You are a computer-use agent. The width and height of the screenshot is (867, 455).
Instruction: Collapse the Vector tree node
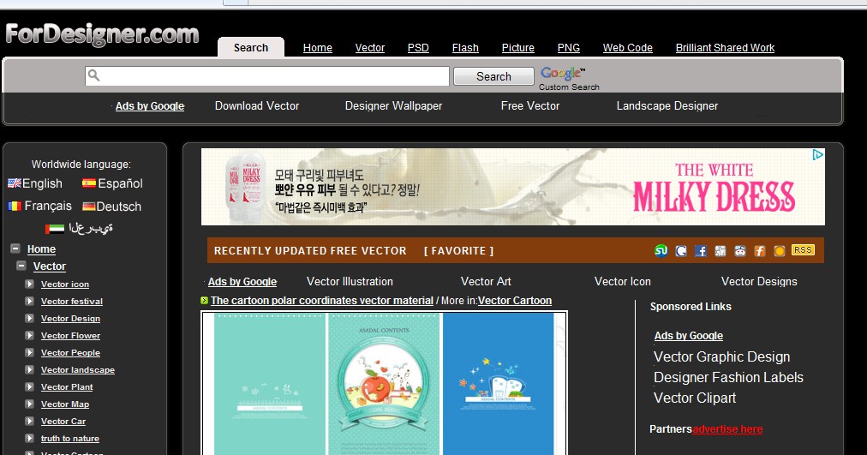(21, 266)
